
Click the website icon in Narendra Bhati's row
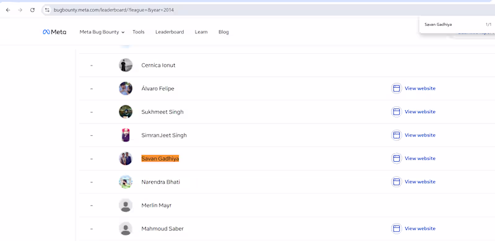coord(397,182)
